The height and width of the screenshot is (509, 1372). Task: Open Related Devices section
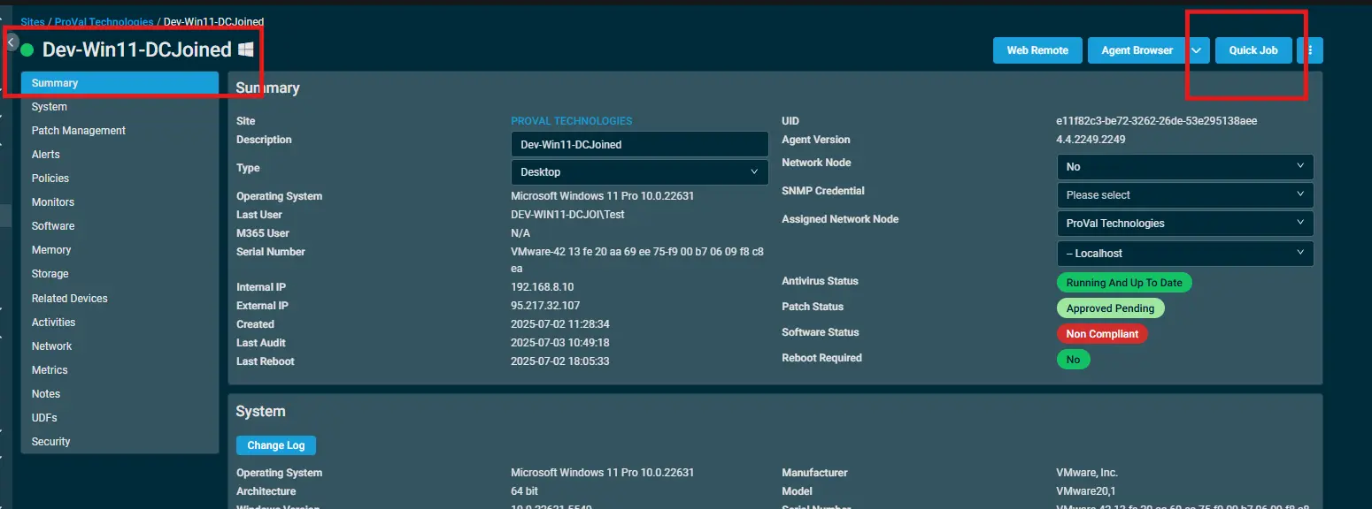(x=119, y=299)
